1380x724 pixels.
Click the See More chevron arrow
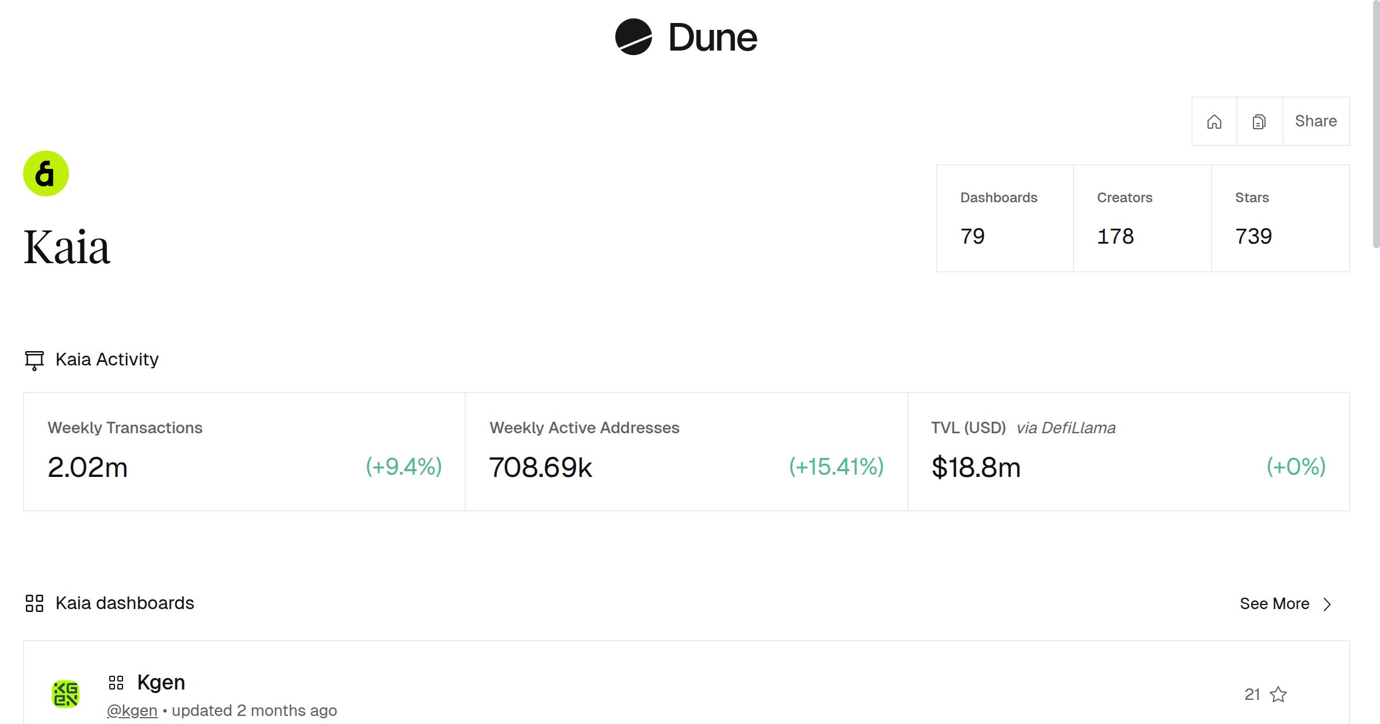point(1327,604)
